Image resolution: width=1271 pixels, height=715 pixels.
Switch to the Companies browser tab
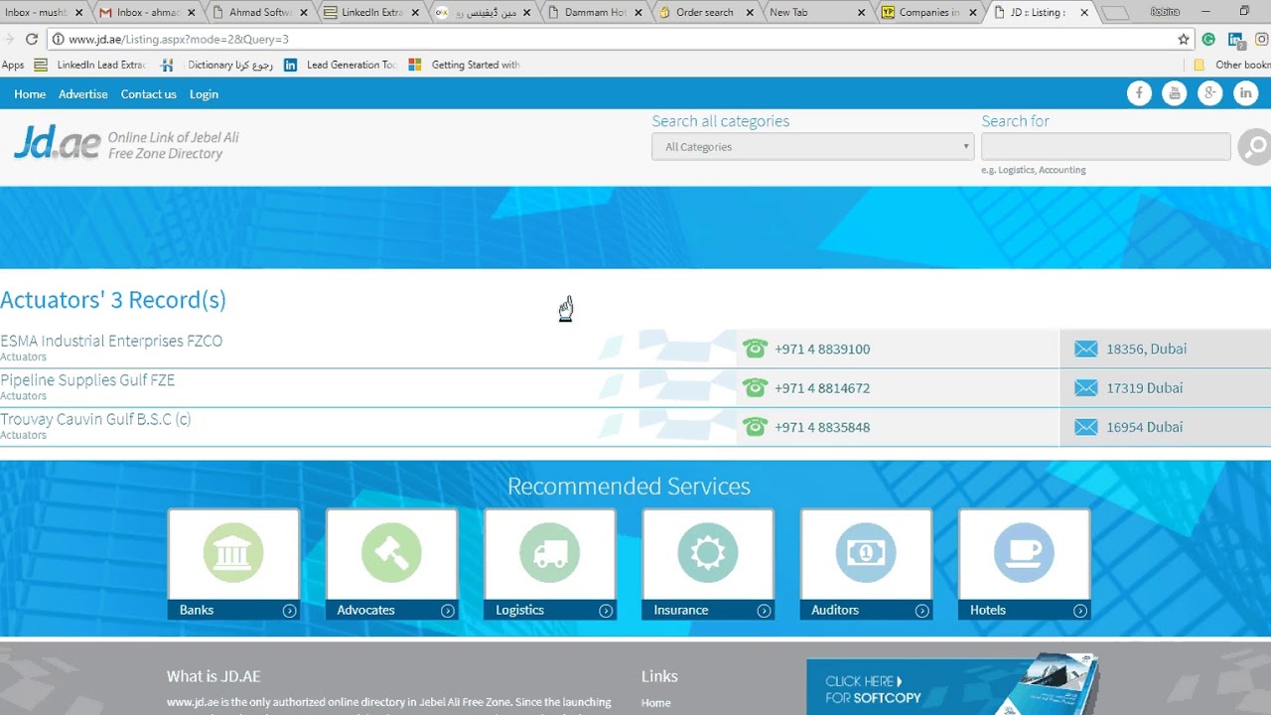tap(927, 12)
